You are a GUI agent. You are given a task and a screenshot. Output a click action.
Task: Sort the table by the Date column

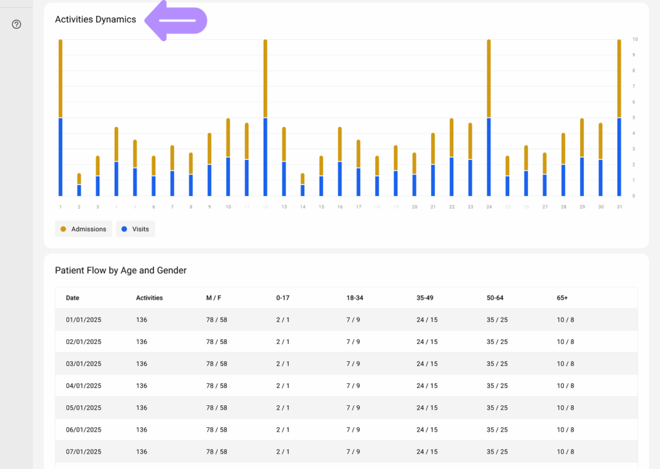pos(72,298)
